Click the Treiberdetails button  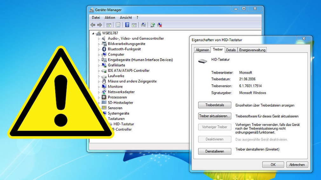coord(215,105)
